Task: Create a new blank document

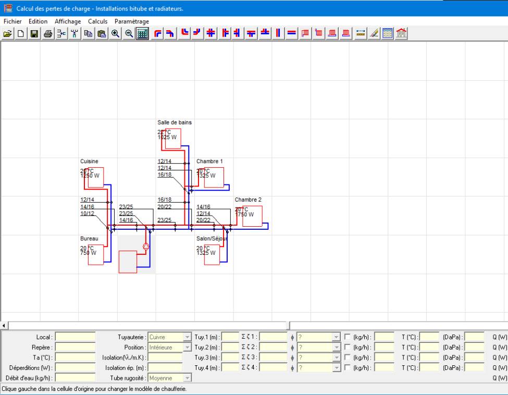Action: point(21,33)
